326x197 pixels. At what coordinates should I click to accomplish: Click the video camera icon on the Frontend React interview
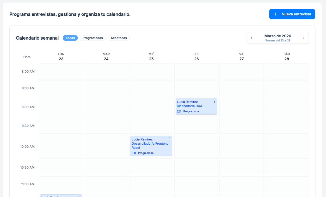click(x=134, y=153)
